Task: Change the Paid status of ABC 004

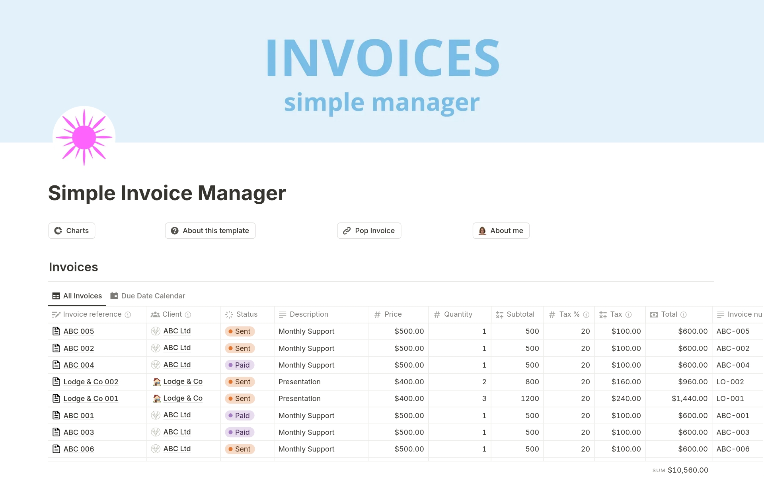Action: (240, 365)
